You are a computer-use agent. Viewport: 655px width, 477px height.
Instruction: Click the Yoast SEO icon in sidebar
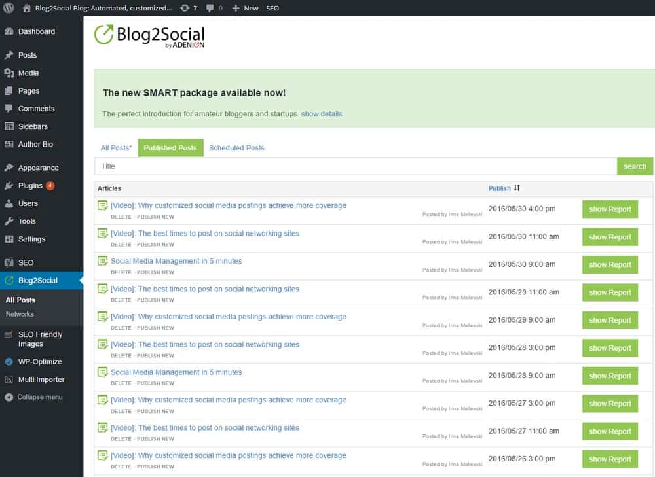click(9, 262)
